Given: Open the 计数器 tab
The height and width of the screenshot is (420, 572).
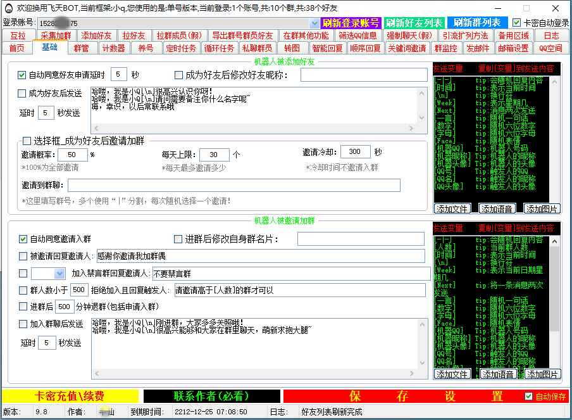Looking at the screenshot, I should tap(113, 48).
